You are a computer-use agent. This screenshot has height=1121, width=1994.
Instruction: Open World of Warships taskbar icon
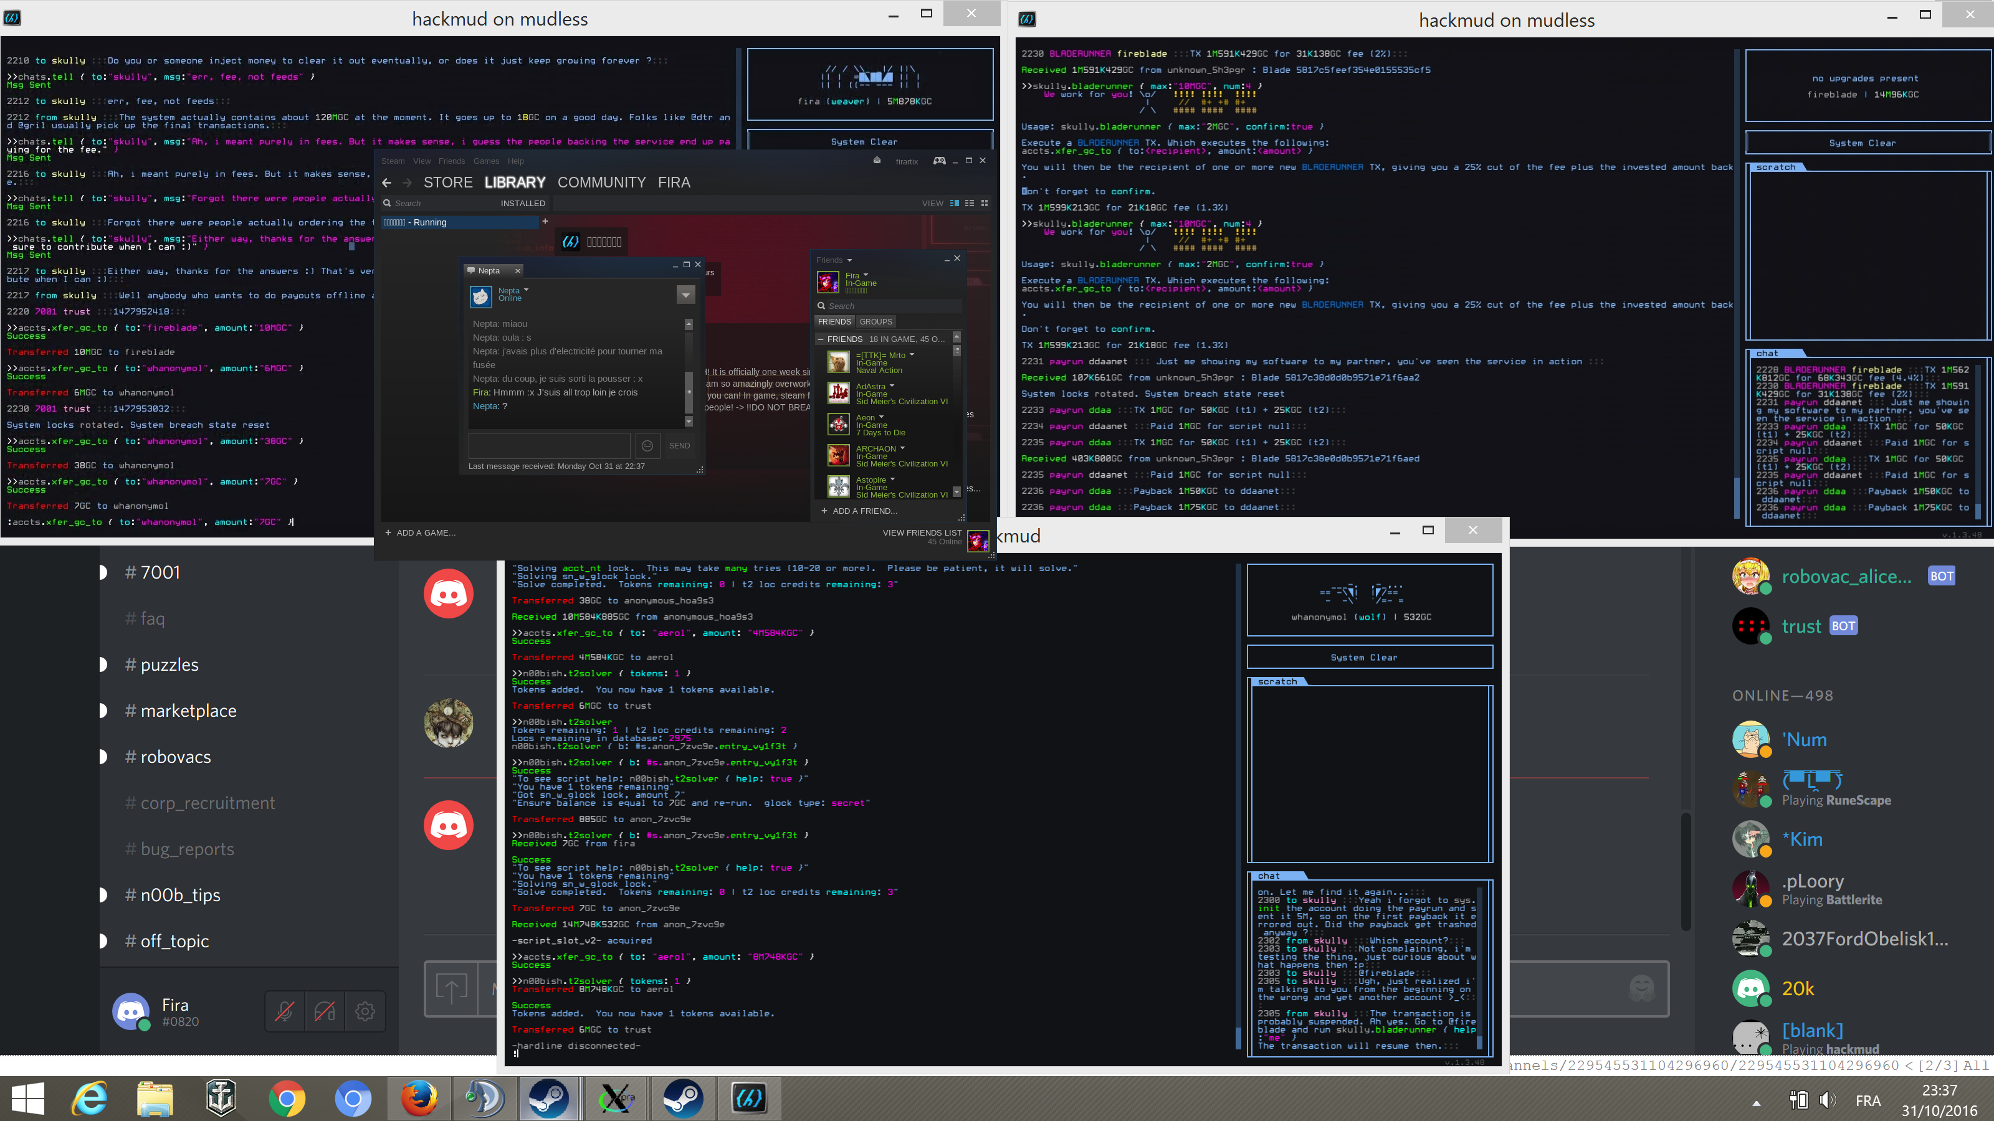coord(221,1098)
